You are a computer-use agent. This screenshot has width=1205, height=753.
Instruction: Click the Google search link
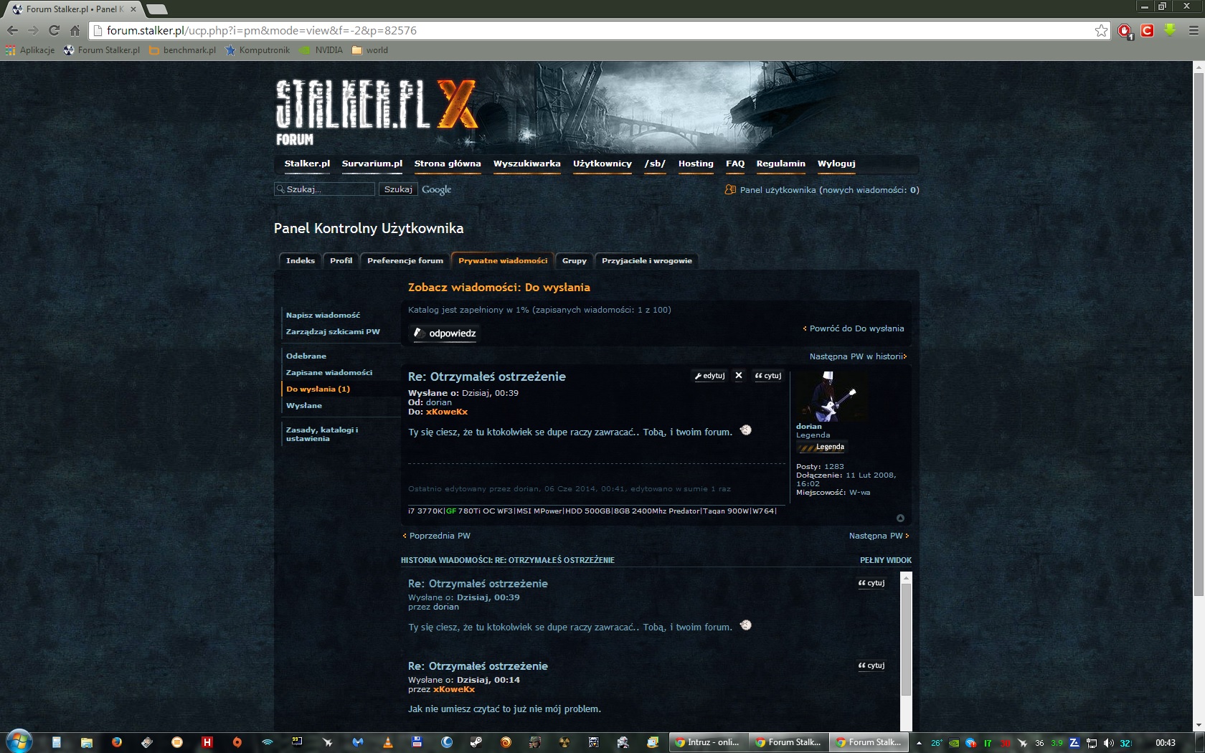point(436,189)
